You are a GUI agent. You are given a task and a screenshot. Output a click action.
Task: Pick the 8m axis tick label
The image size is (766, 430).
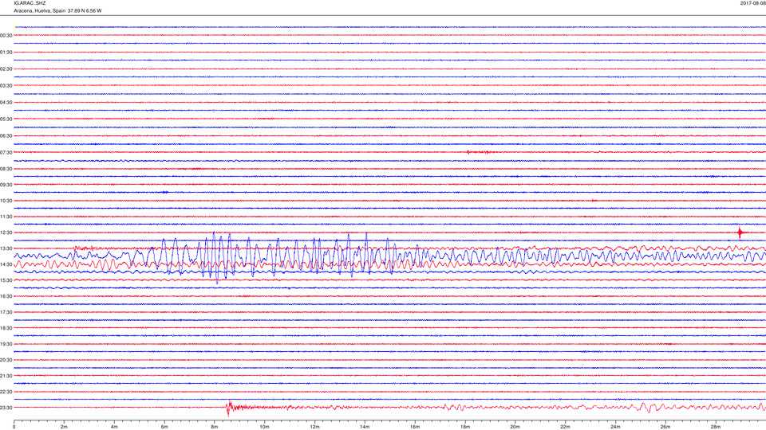point(215,427)
